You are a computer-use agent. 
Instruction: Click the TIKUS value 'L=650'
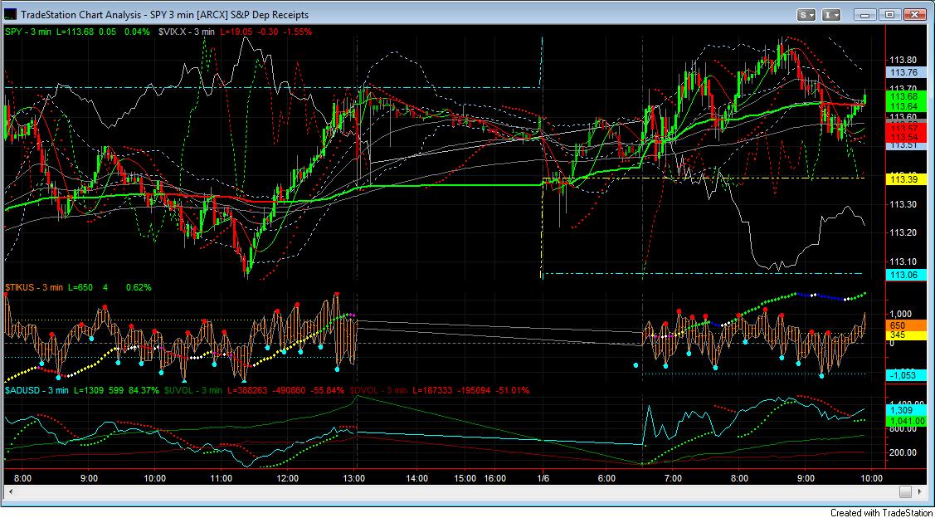point(80,287)
